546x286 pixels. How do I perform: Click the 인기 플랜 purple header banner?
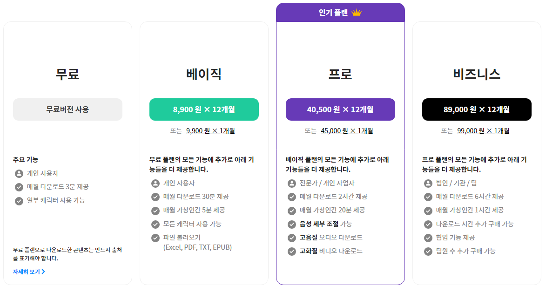tap(340, 13)
